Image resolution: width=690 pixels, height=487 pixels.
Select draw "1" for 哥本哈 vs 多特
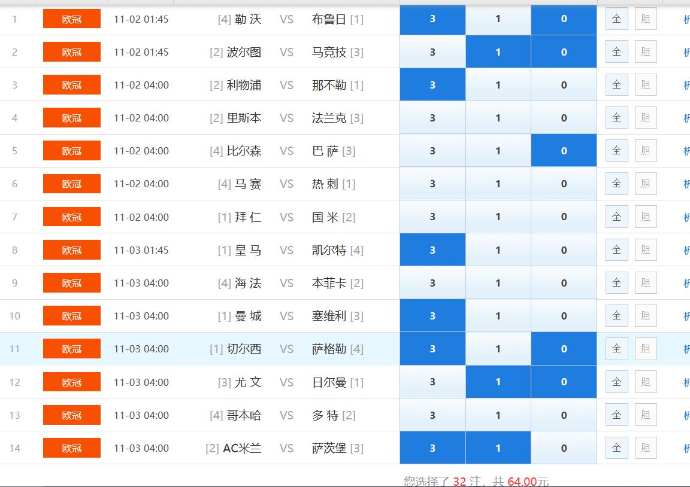pyautogui.click(x=498, y=415)
